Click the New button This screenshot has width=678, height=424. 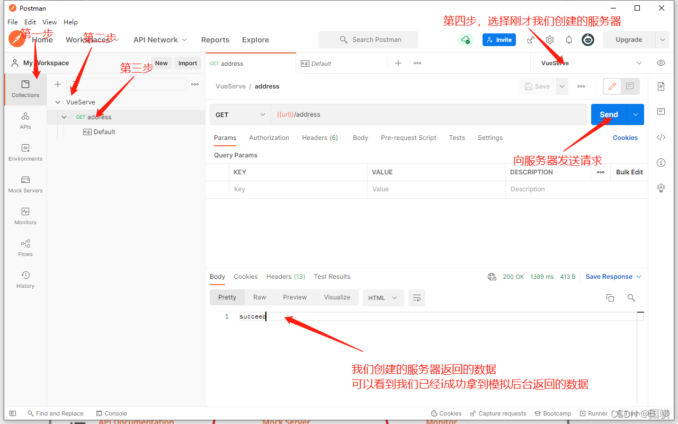[x=161, y=63]
